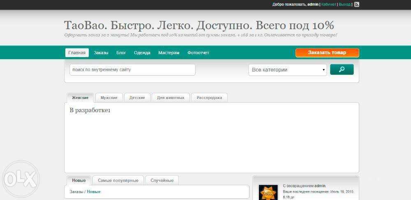Image resolution: width=411 pixels, height=200 pixels.
Task: Open the Блог menu item
Action: pyautogui.click(x=121, y=53)
